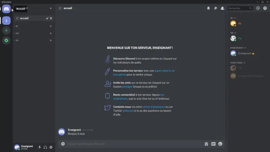Click the search field Rechercher
This screenshot has height=152, width=270.
240,8
